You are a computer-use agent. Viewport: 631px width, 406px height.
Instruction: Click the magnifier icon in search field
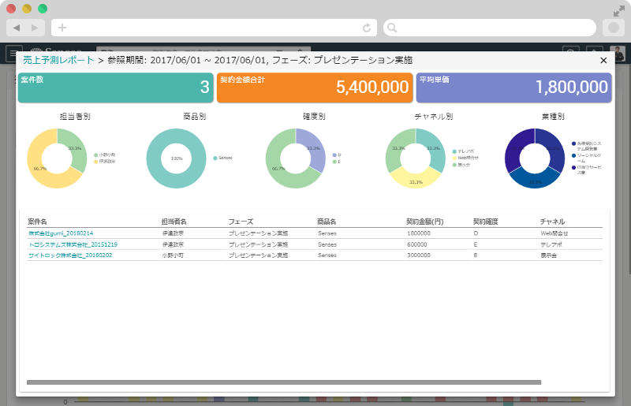click(x=392, y=28)
